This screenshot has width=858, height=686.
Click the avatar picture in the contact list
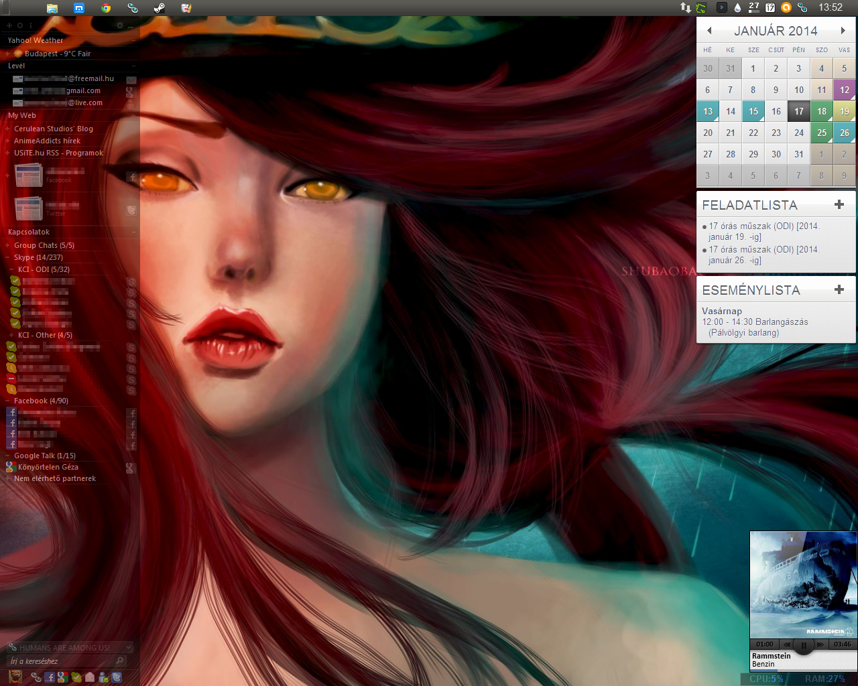15,677
